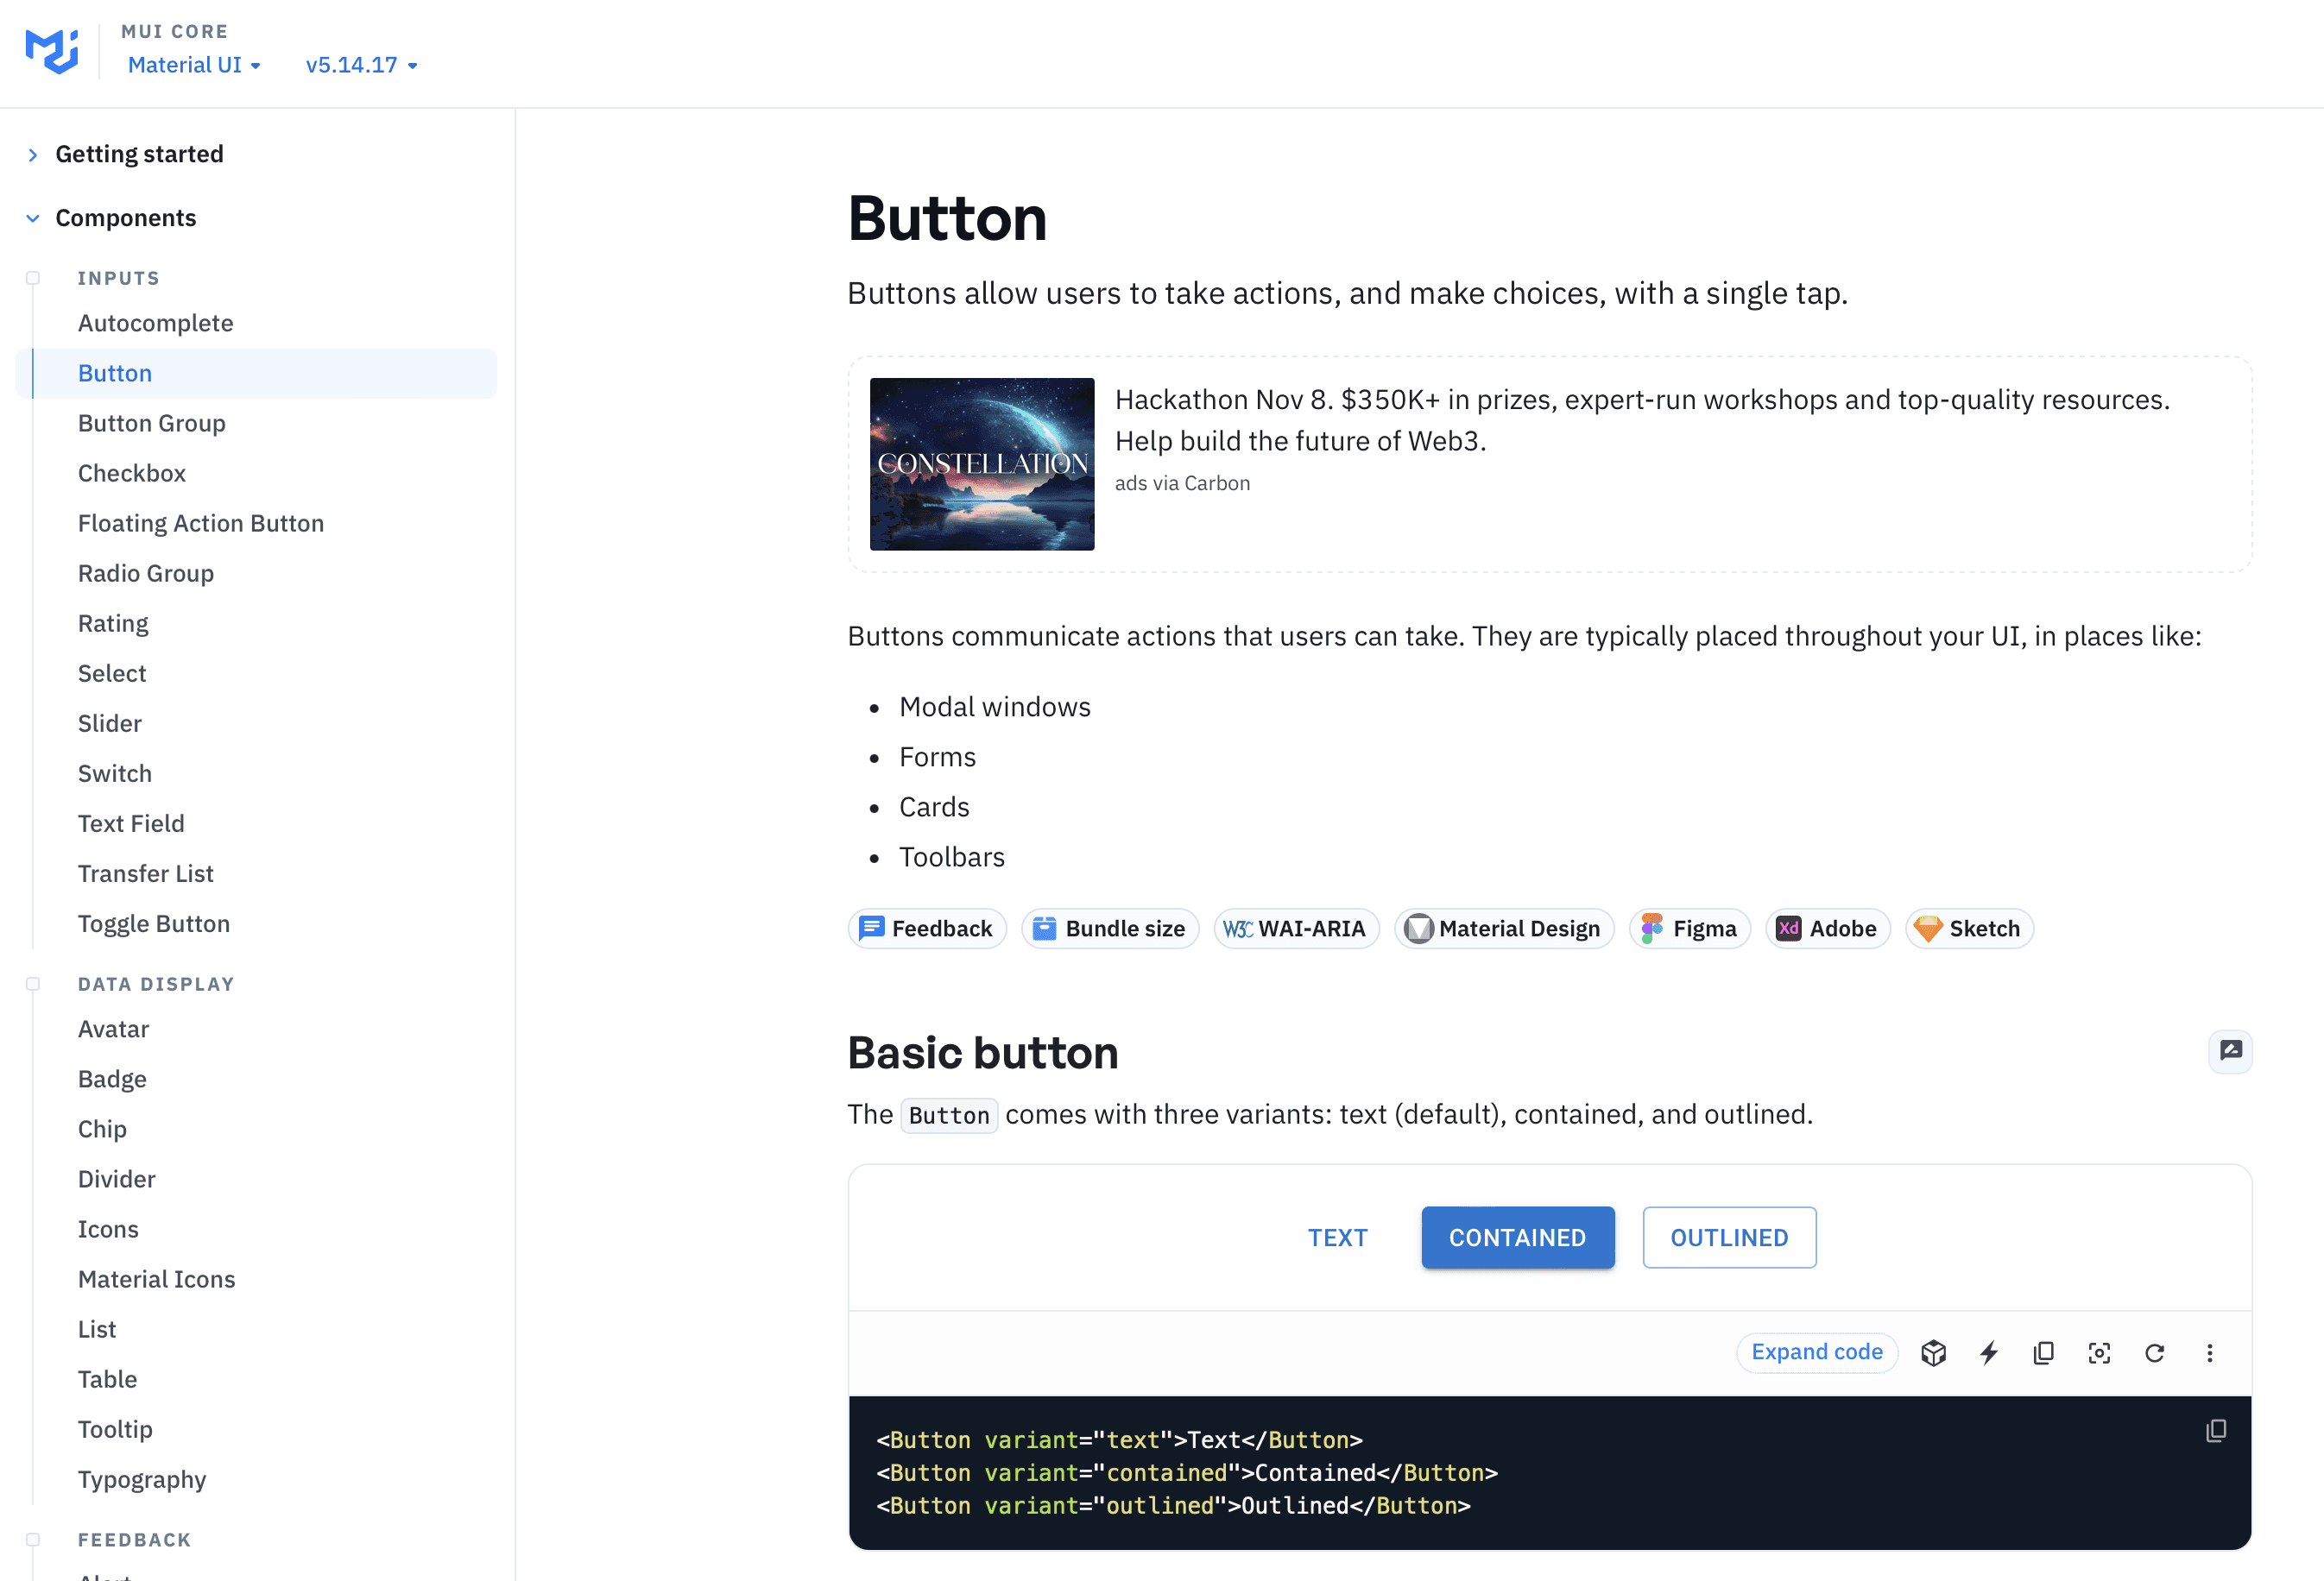Open the demo's three-dot more menu
This screenshot has width=2324, height=1581.
pyautogui.click(x=2210, y=1352)
